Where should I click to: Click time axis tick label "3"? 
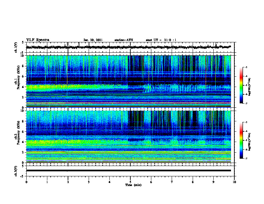[89, 182]
